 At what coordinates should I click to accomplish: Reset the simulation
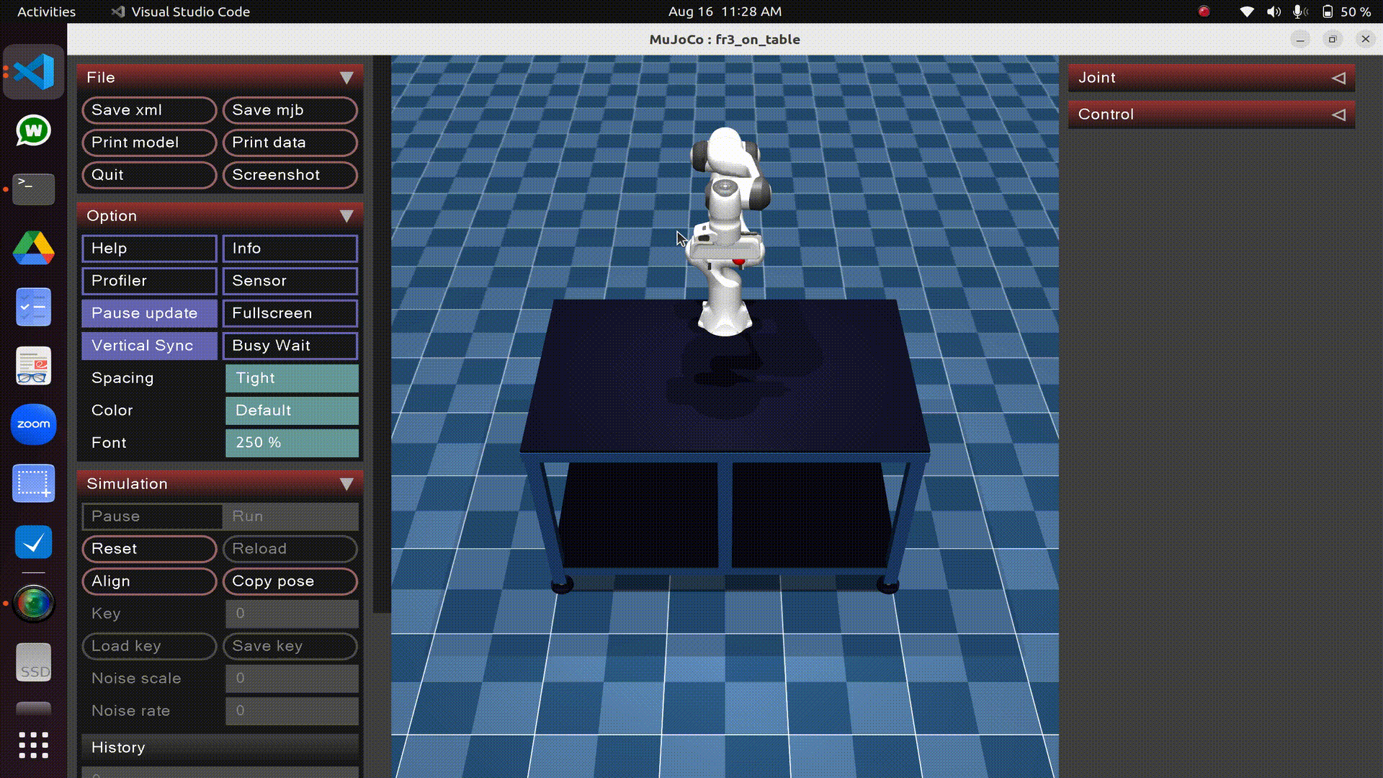point(149,548)
